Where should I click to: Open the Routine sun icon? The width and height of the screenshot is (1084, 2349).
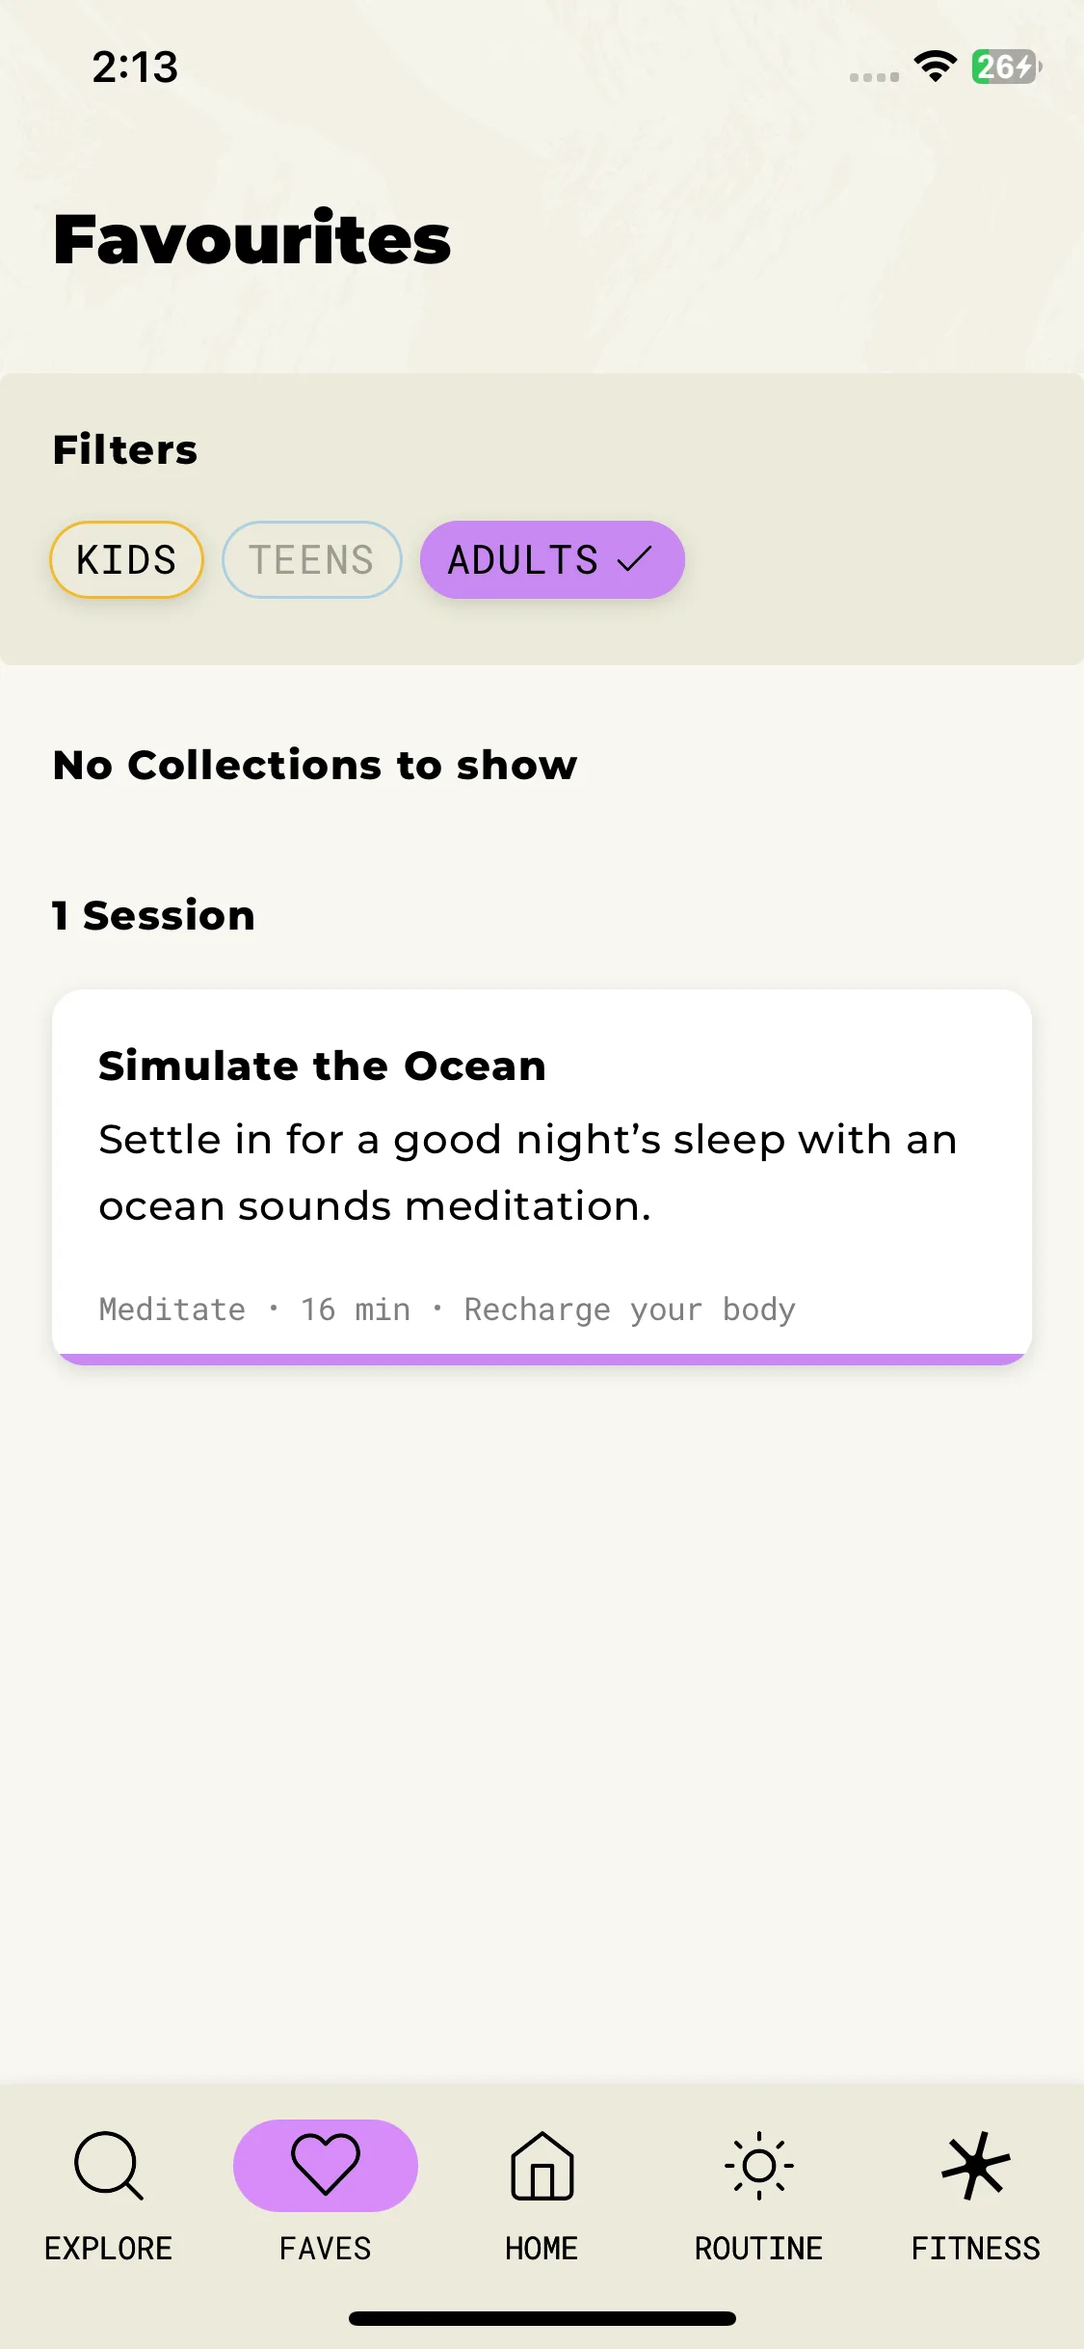tap(759, 2166)
